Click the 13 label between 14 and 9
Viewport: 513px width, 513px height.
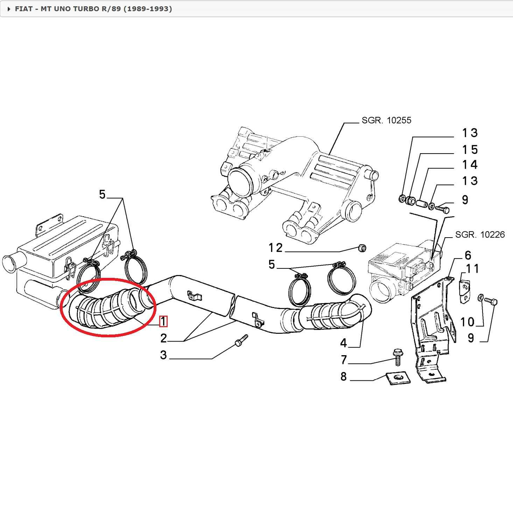click(470, 181)
